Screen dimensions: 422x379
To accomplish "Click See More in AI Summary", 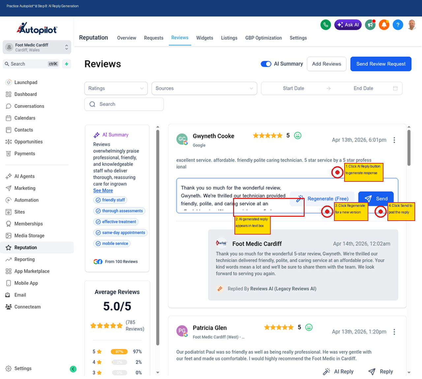I will point(103,191).
